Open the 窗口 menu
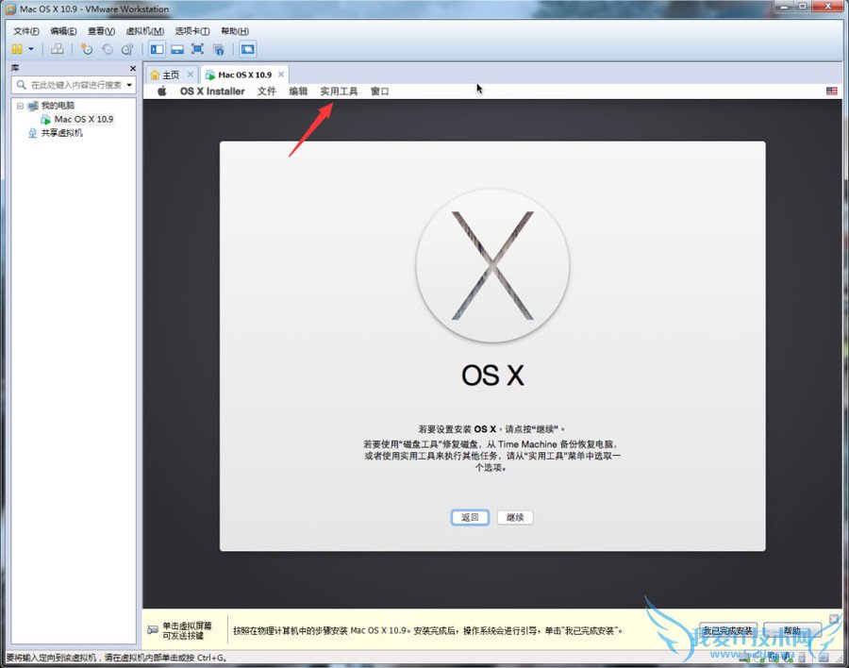The image size is (849, 668). pos(379,91)
